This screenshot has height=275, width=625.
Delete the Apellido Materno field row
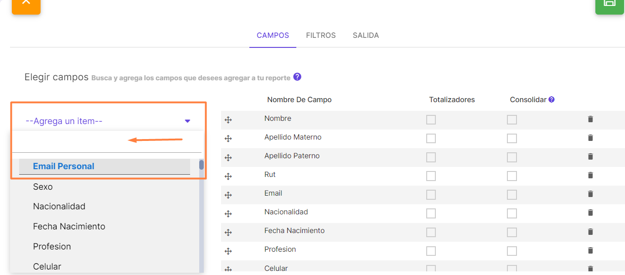[x=590, y=138]
